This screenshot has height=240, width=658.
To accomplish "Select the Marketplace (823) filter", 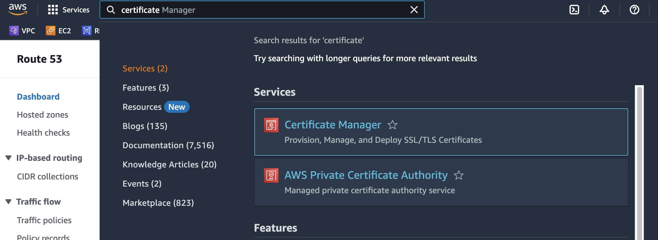I will click(x=158, y=203).
